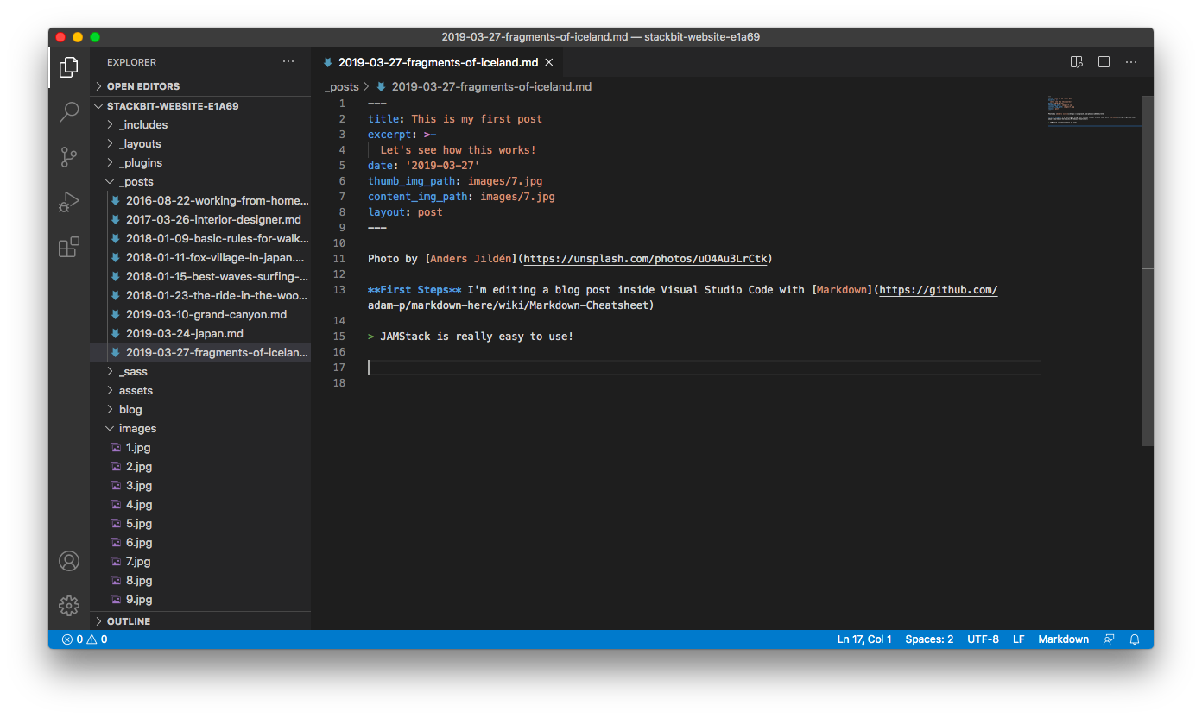Expand the Open Editors section
Screen dimensions: 1202x718
click(x=143, y=86)
